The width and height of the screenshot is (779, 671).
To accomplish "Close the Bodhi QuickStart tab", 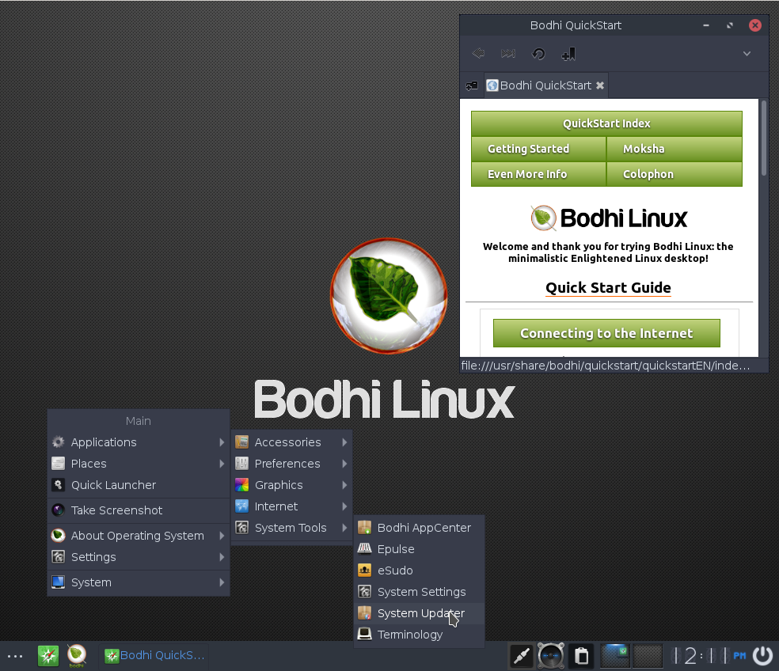I will 600,85.
